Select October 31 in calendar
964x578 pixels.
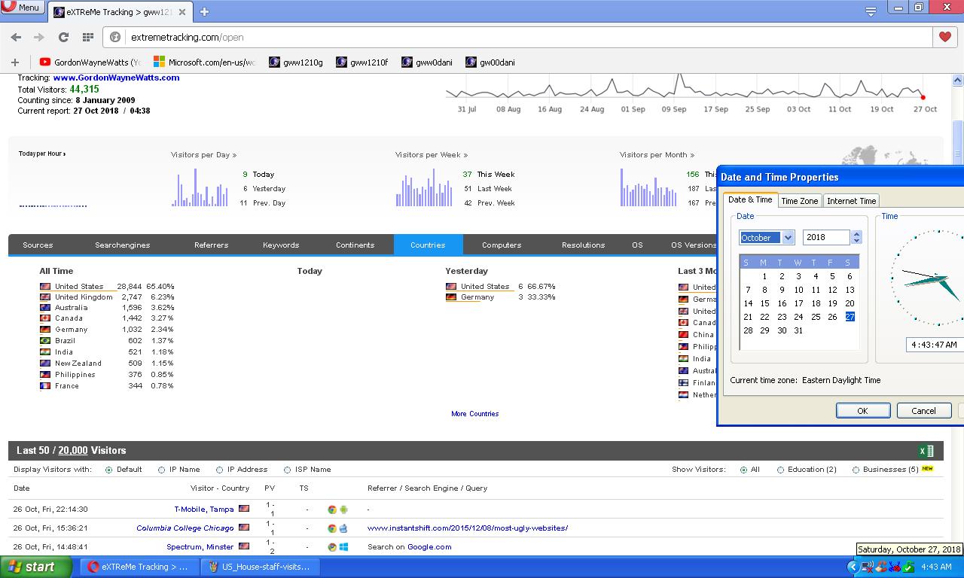click(798, 330)
